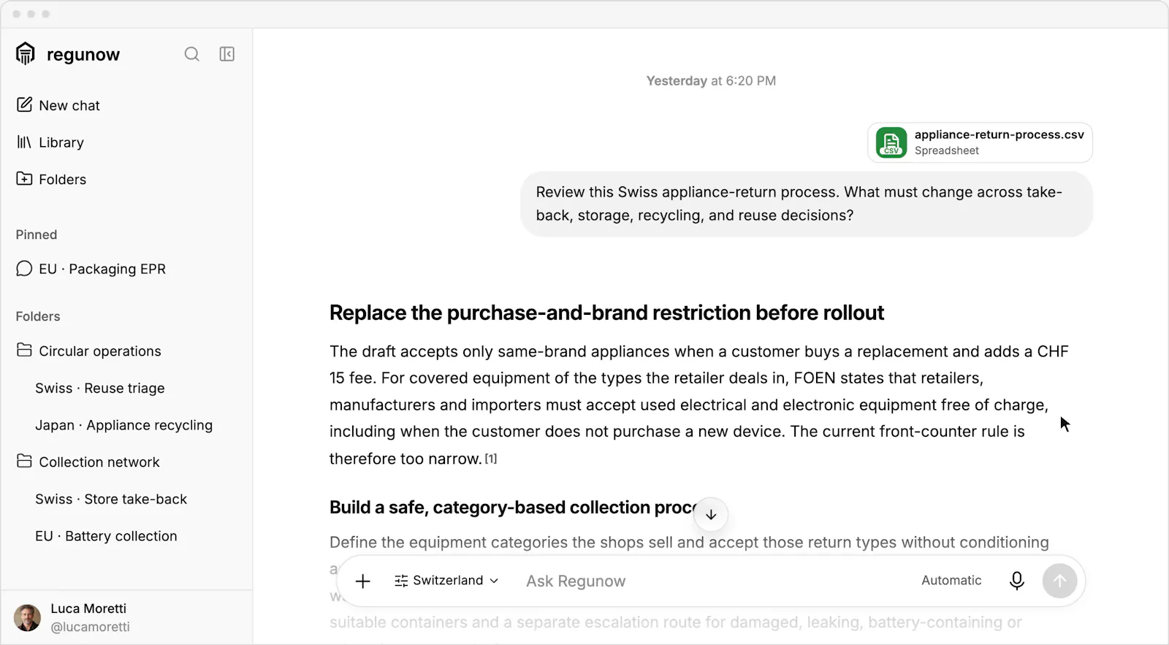Screen dimensions: 1169x645
Task: Click Luca Moretti's profile avatar
Action: point(27,617)
